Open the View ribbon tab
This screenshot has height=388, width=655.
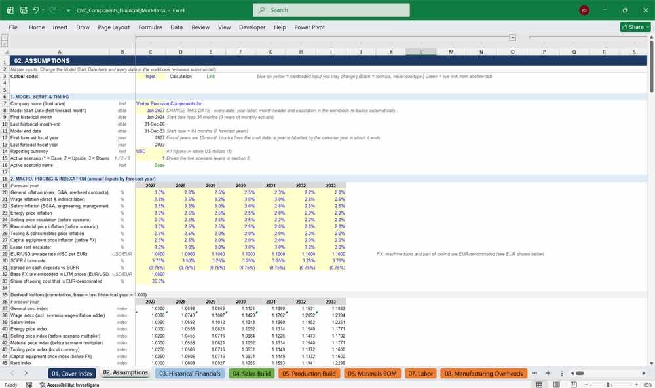point(224,27)
